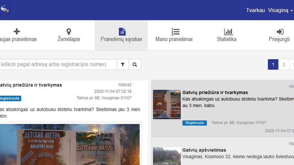Open the filter funnel button

(122, 65)
